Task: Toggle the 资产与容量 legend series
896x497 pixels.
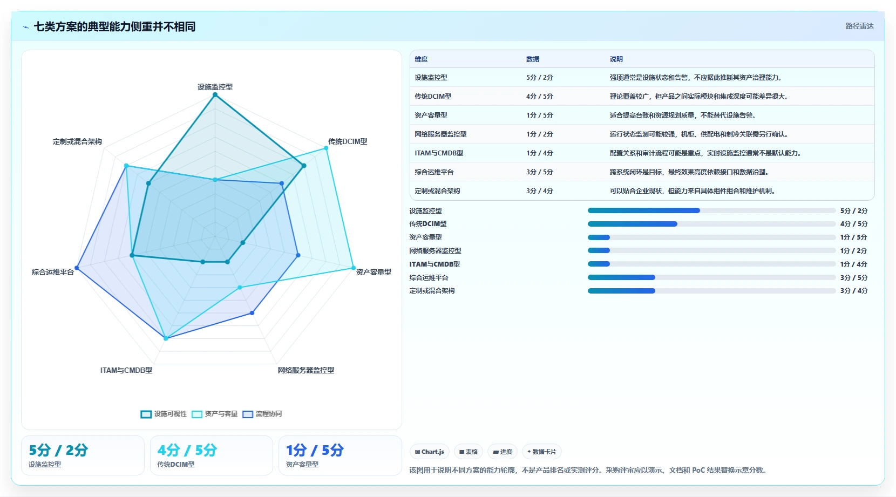Action: click(x=214, y=414)
